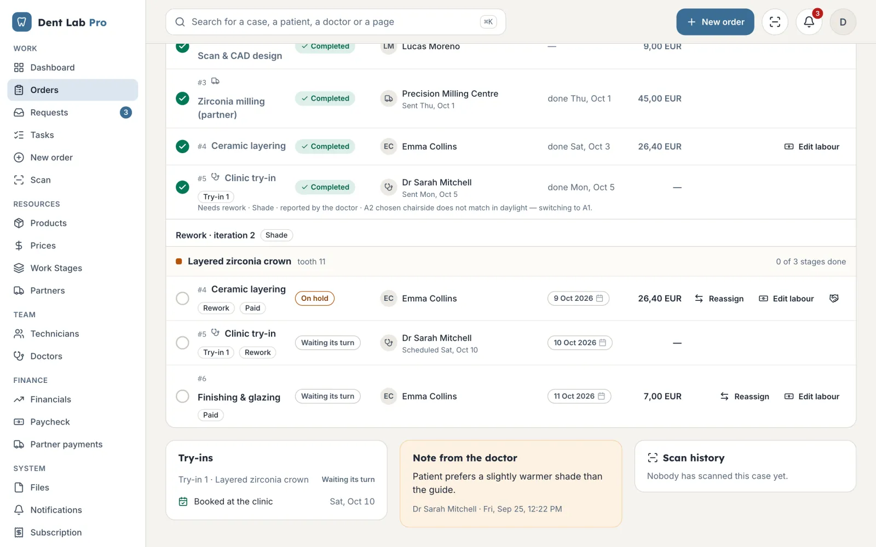Image resolution: width=876 pixels, height=547 pixels.
Task: Open the 10 Oct 2026 date picker
Action: [x=580, y=342]
